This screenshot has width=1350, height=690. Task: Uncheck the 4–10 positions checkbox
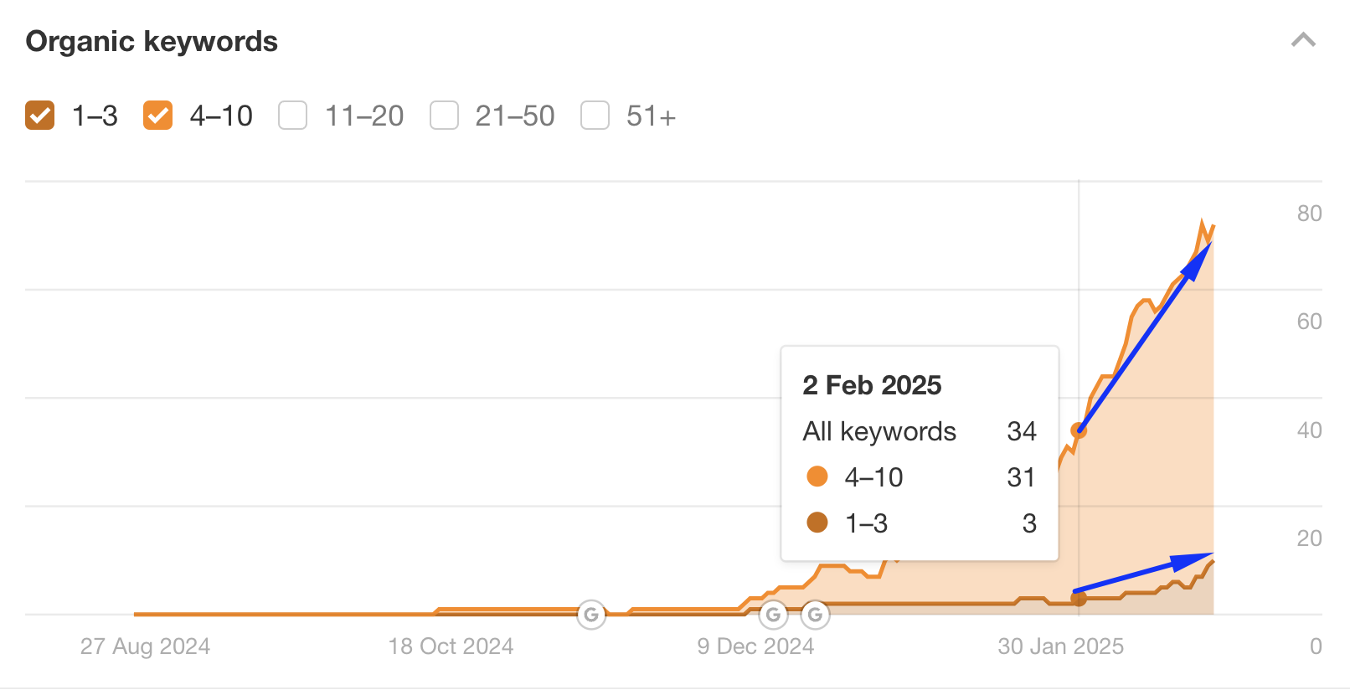coord(158,116)
